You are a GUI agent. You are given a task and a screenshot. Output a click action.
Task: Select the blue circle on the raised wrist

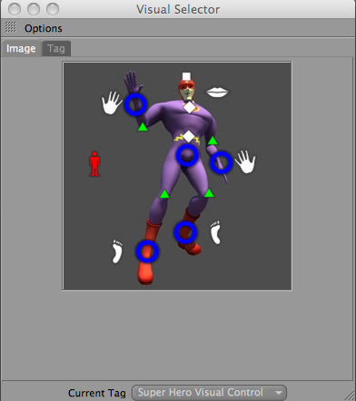pyautogui.click(x=135, y=104)
